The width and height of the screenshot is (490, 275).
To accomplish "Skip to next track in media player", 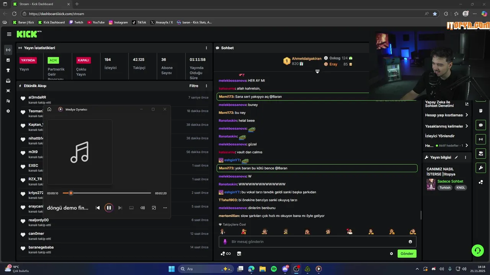I will point(120,208).
